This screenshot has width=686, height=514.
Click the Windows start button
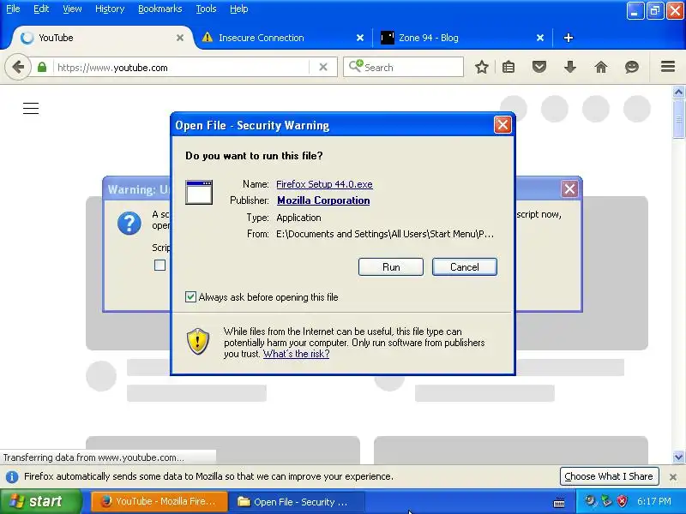click(x=40, y=501)
